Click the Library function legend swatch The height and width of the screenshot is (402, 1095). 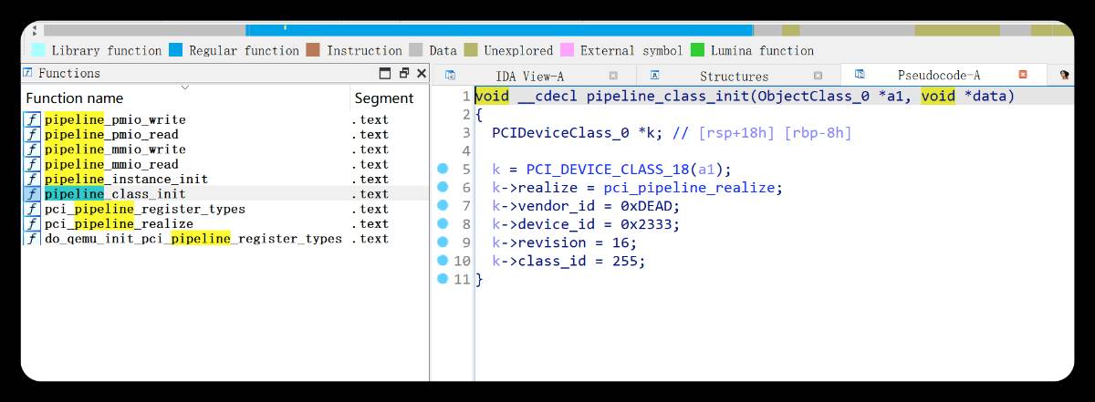point(38,50)
